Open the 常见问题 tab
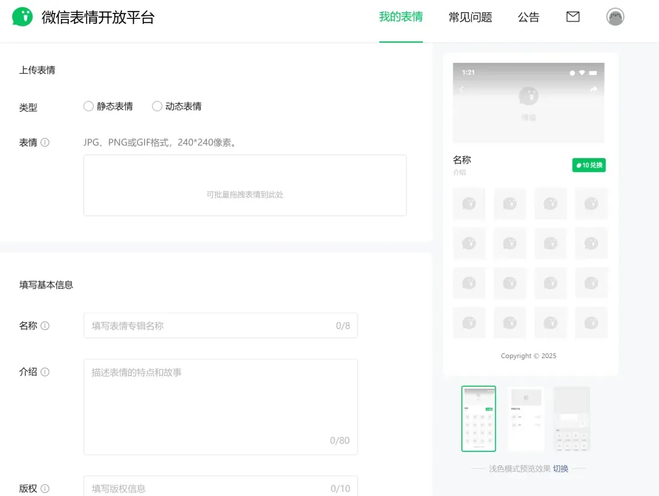 470,18
